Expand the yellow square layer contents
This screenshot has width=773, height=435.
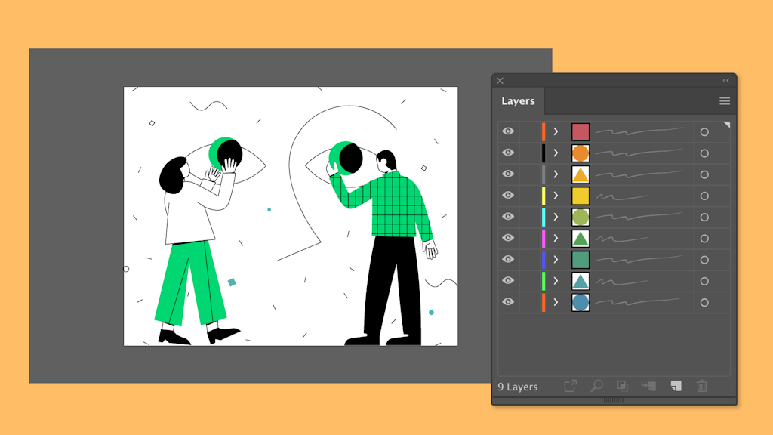point(556,196)
